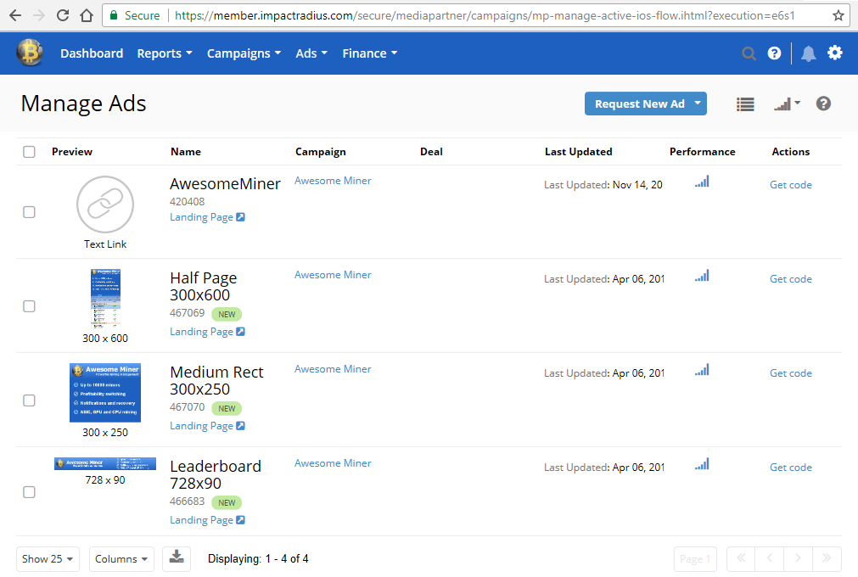Click the Campaign column header
The width and height of the screenshot is (858, 577).
(321, 152)
